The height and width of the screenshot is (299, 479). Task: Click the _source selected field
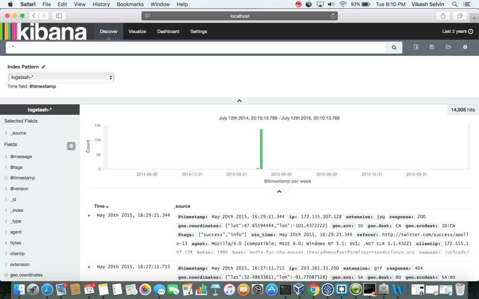(x=18, y=133)
